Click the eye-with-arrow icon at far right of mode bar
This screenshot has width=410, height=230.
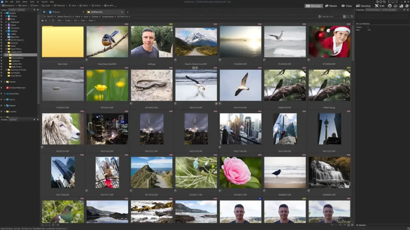coord(407,6)
